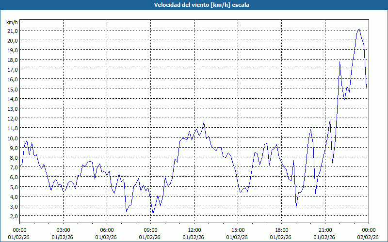Click the km/h unit label above the y-axis
This screenshot has height=242, width=388.
(12, 22)
